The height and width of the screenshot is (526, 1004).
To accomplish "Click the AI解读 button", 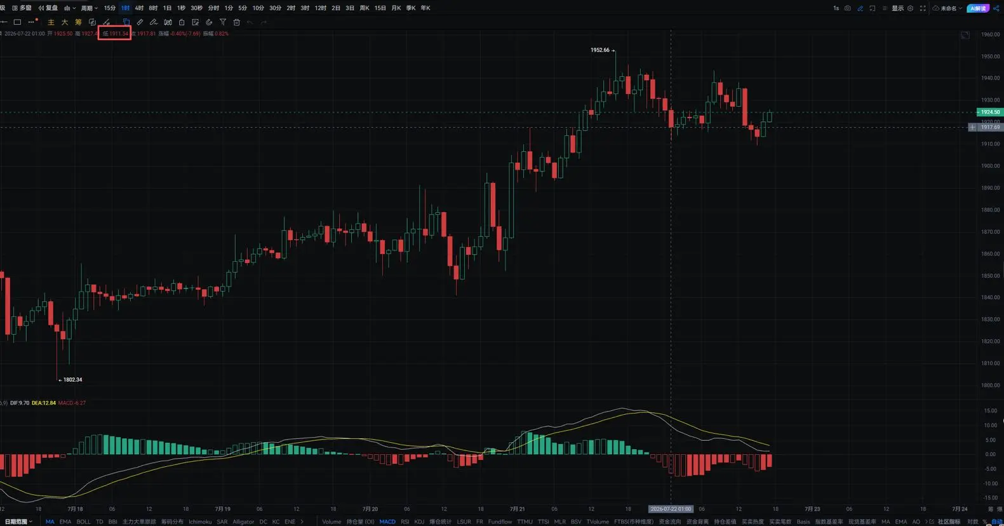I will [x=978, y=8].
